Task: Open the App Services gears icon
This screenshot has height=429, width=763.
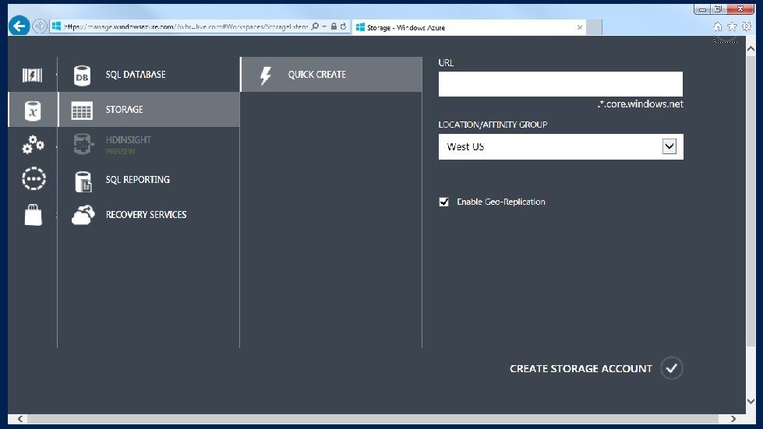Action: point(33,144)
